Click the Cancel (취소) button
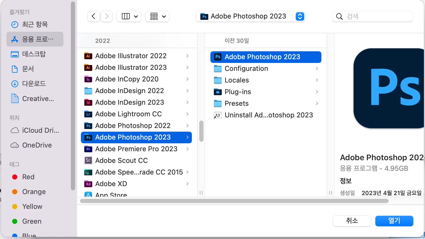The width and height of the screenshot is (425, 239). tap(352, 221)
